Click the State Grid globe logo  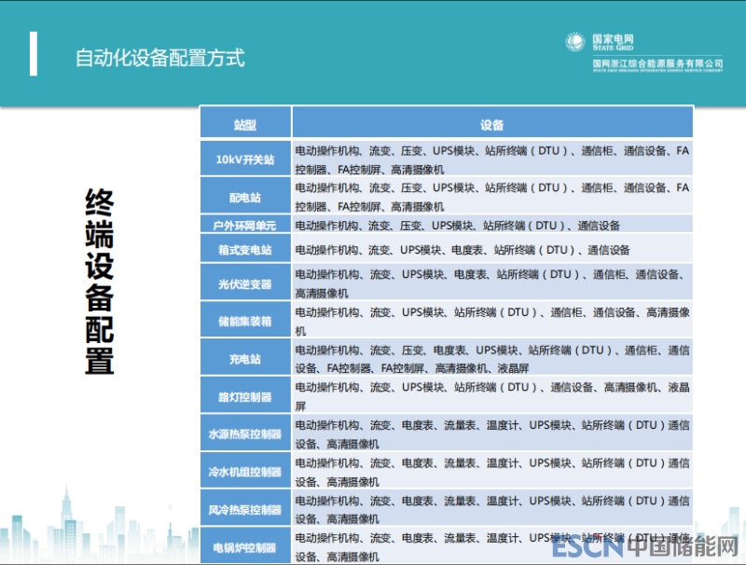576,42
